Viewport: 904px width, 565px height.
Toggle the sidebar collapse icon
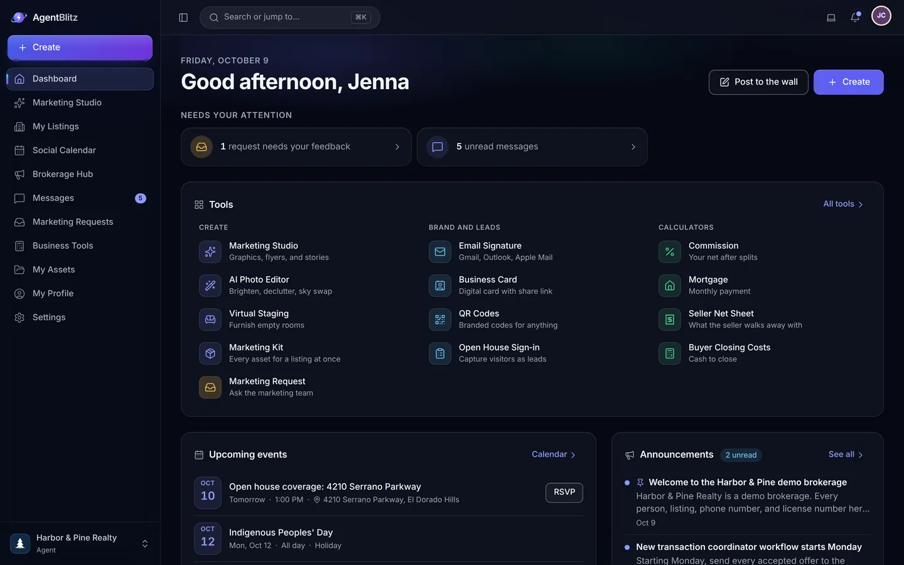click(183, 18)
